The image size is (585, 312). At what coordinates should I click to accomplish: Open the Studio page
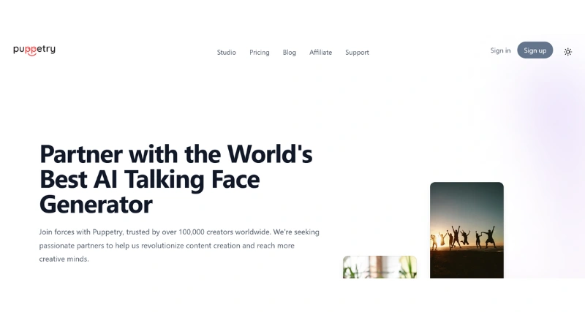coord(227,53)
